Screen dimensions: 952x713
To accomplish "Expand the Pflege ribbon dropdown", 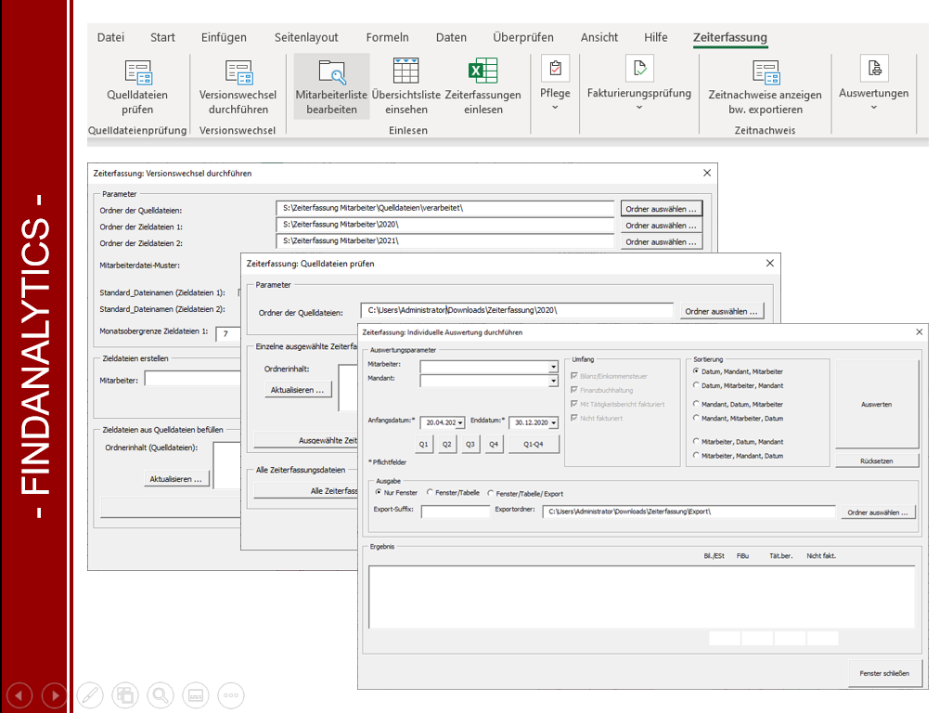I will pyautogui.click(x=555, y=108).
